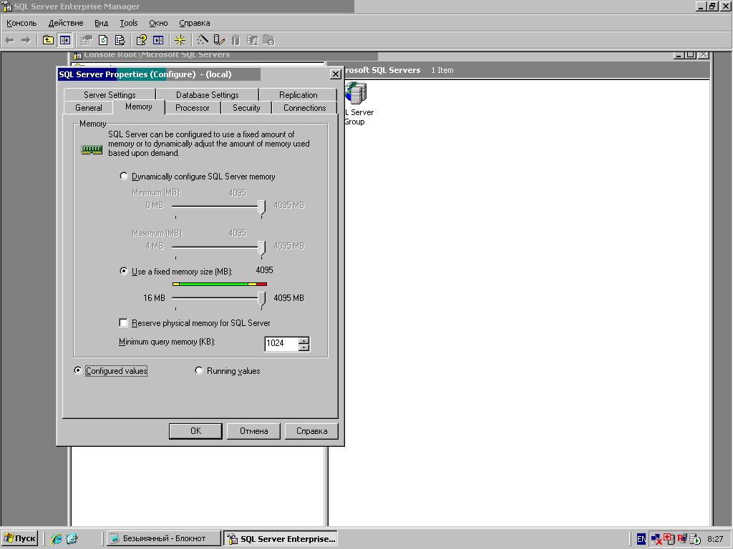The image size is (733, 549).
Task: Open the Database Settings tab
Action: click(x=207, y=95)
